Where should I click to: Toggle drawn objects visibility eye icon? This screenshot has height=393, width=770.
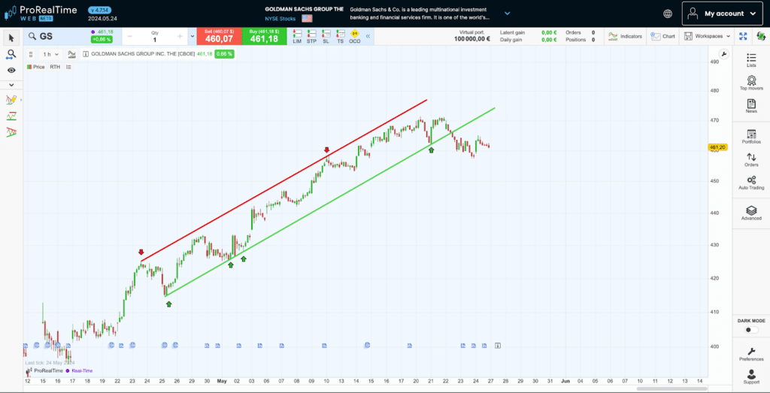coord(11,70)
